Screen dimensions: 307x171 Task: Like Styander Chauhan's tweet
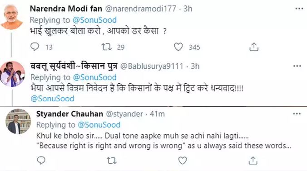[183, 161]
